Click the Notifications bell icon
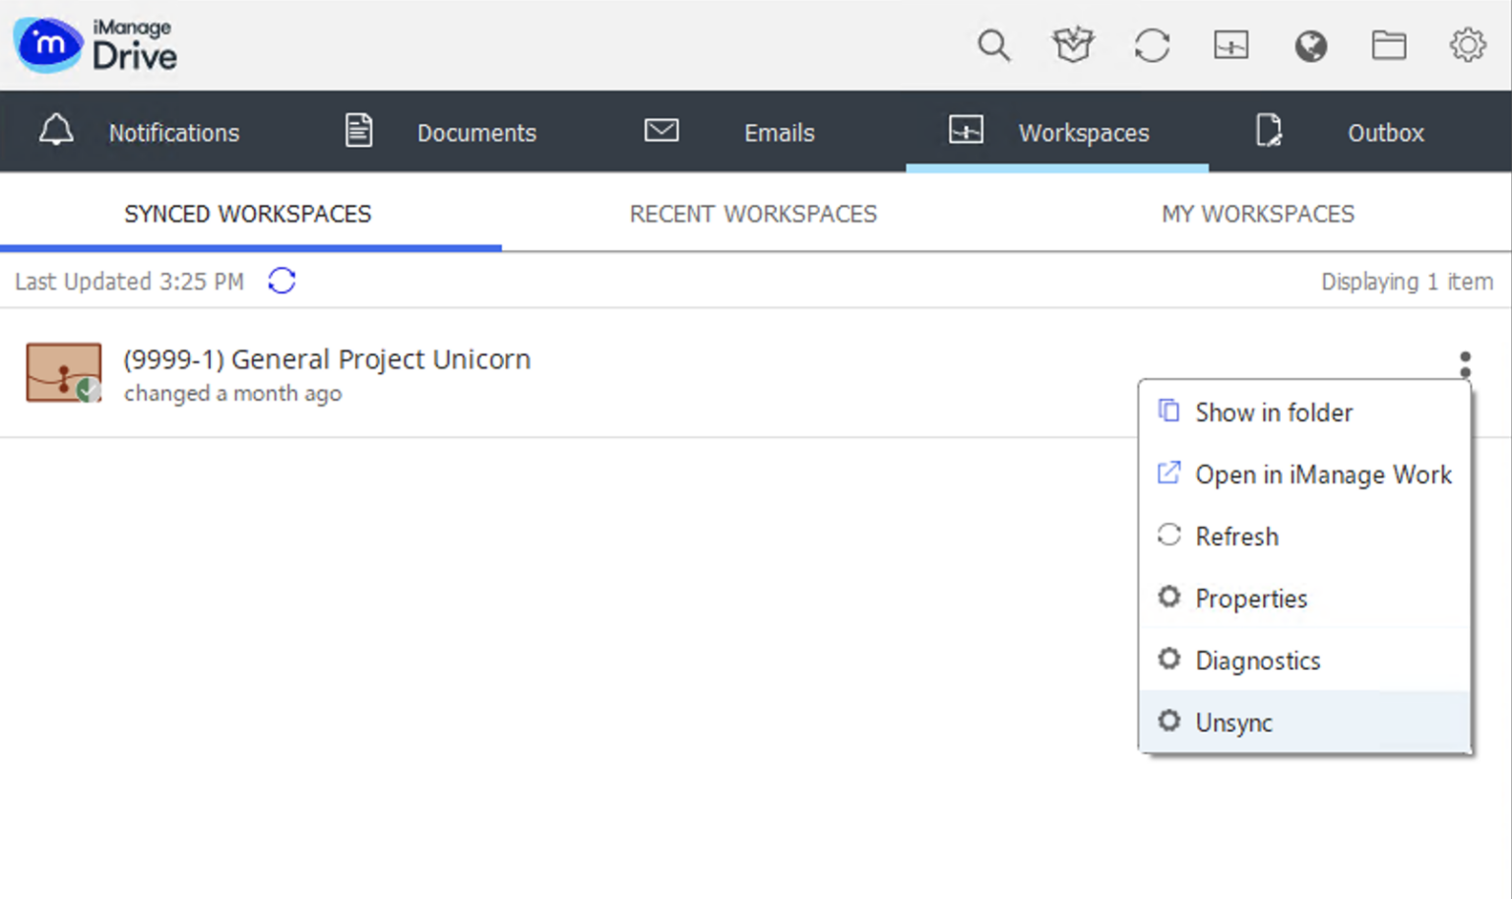Viewport: 1512px width, 899px height. (56, 131)
